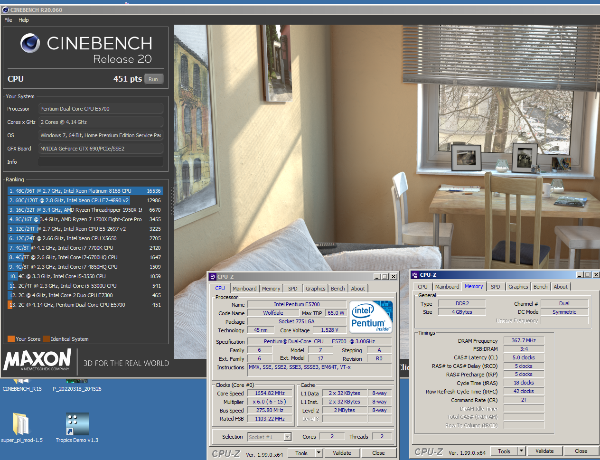The width and height of the screenshot is (600, 460).
Task: Expand Tools dropdown arrow in right CPU-Z
Action: [521, 451]
